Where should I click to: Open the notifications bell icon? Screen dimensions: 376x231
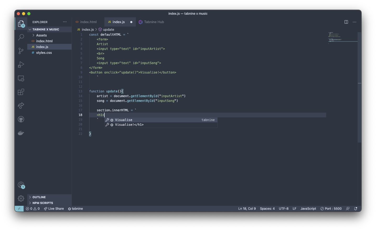[x=356, y=208]
